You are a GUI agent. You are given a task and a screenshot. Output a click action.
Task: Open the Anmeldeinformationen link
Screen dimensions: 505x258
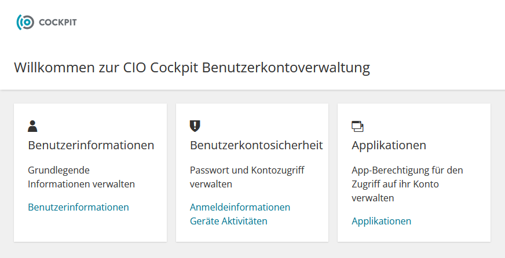(240, 207)
